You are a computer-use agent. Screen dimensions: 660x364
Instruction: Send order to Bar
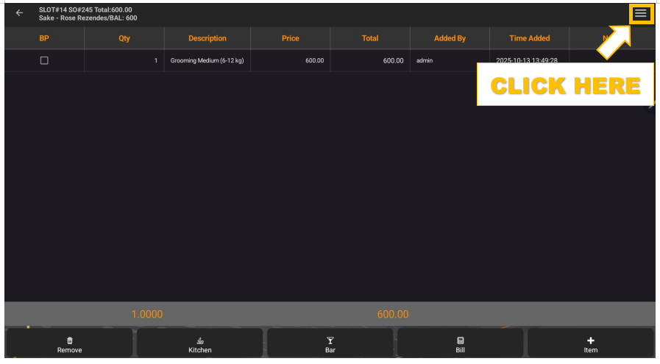pyautogui.click(x=330, y=344)
